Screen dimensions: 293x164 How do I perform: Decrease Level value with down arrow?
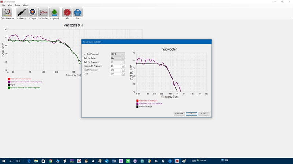click(123, 75)
